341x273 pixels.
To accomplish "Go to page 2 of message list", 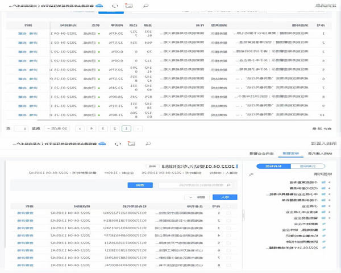I will [x=115, y=129].
